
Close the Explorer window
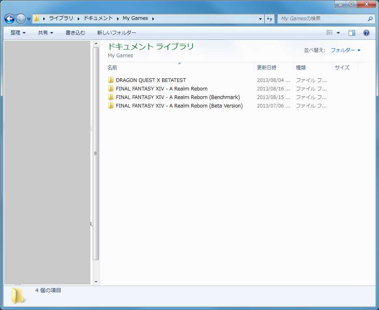pos(366,4)
